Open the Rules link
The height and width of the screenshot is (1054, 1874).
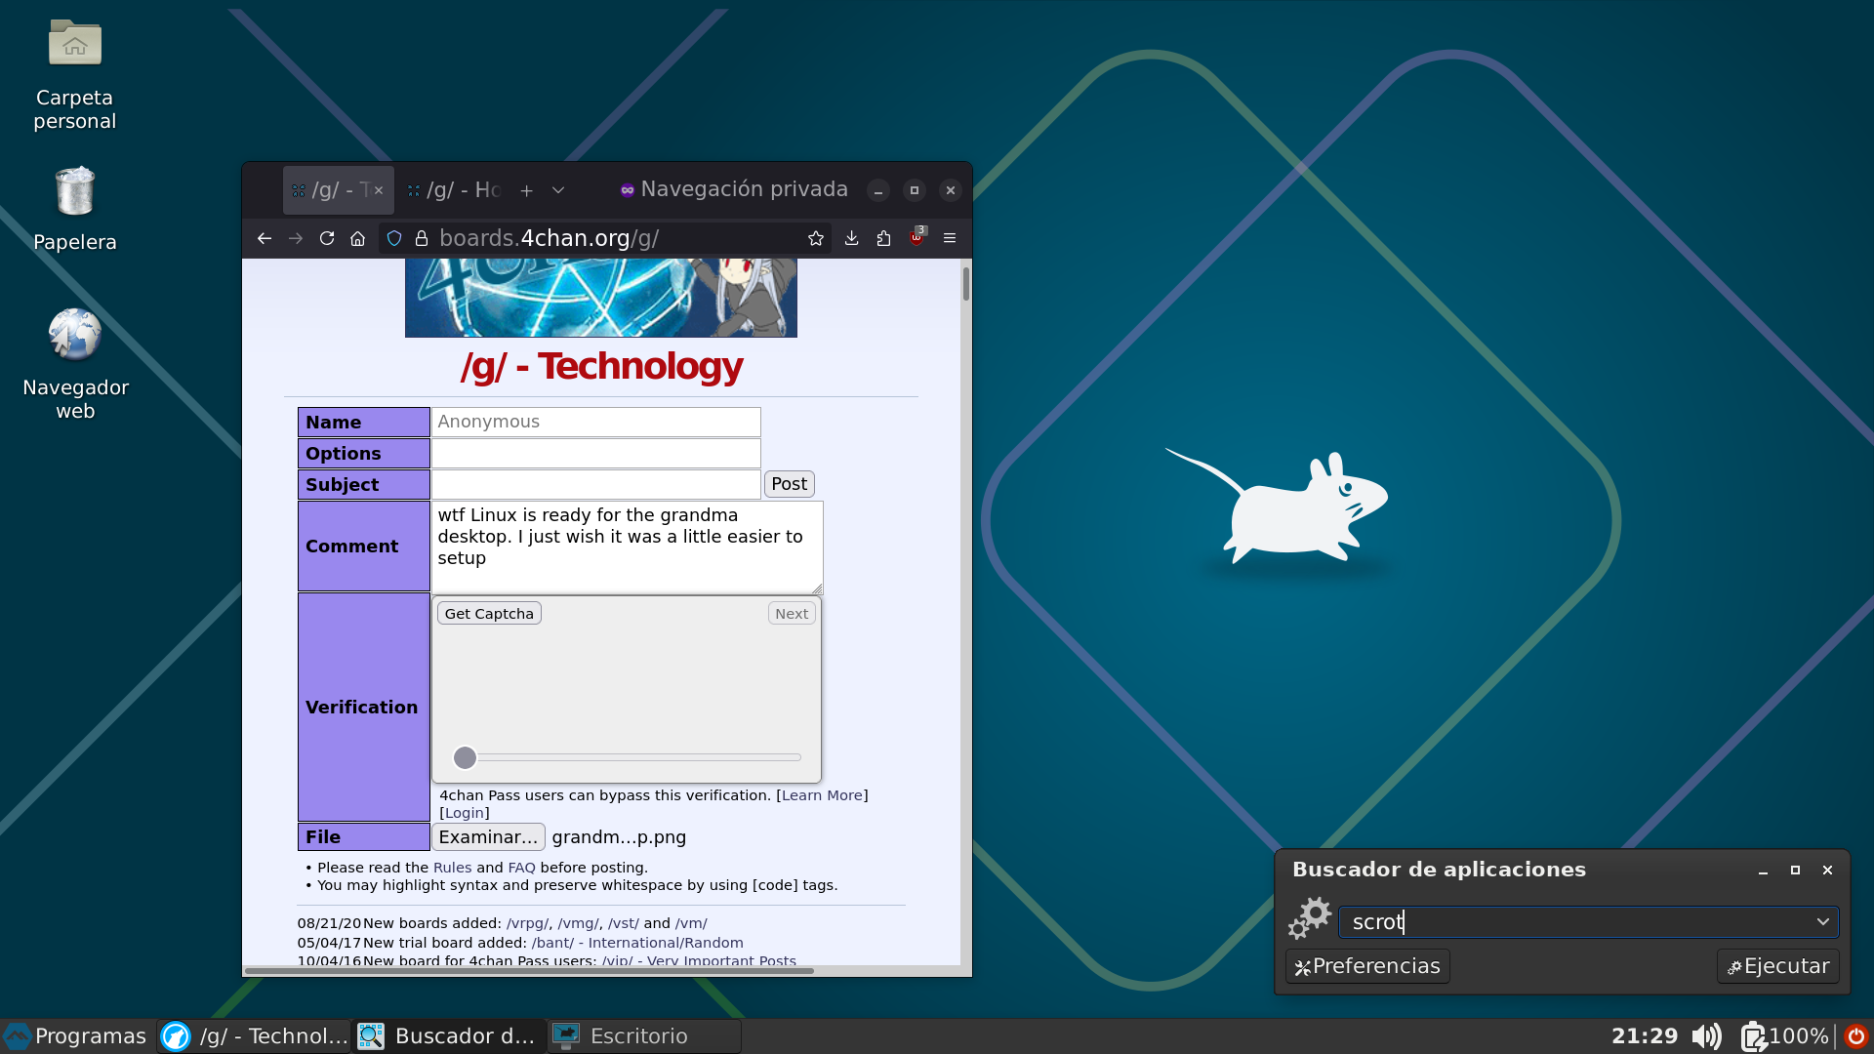click(452, 868)
